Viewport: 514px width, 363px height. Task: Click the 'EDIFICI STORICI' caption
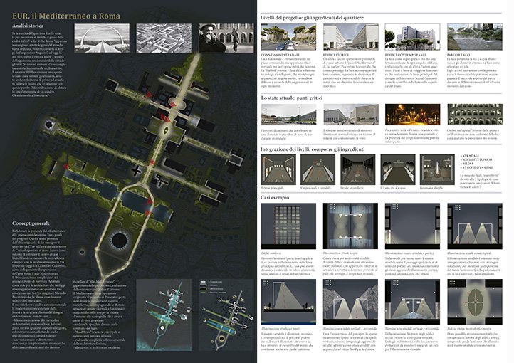[336, 55]
